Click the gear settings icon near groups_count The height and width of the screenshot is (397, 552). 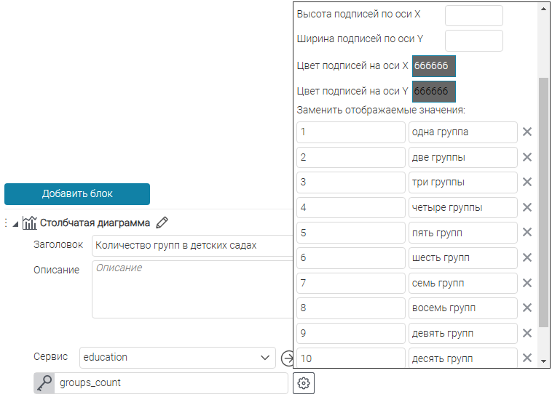tap(304, 383)
